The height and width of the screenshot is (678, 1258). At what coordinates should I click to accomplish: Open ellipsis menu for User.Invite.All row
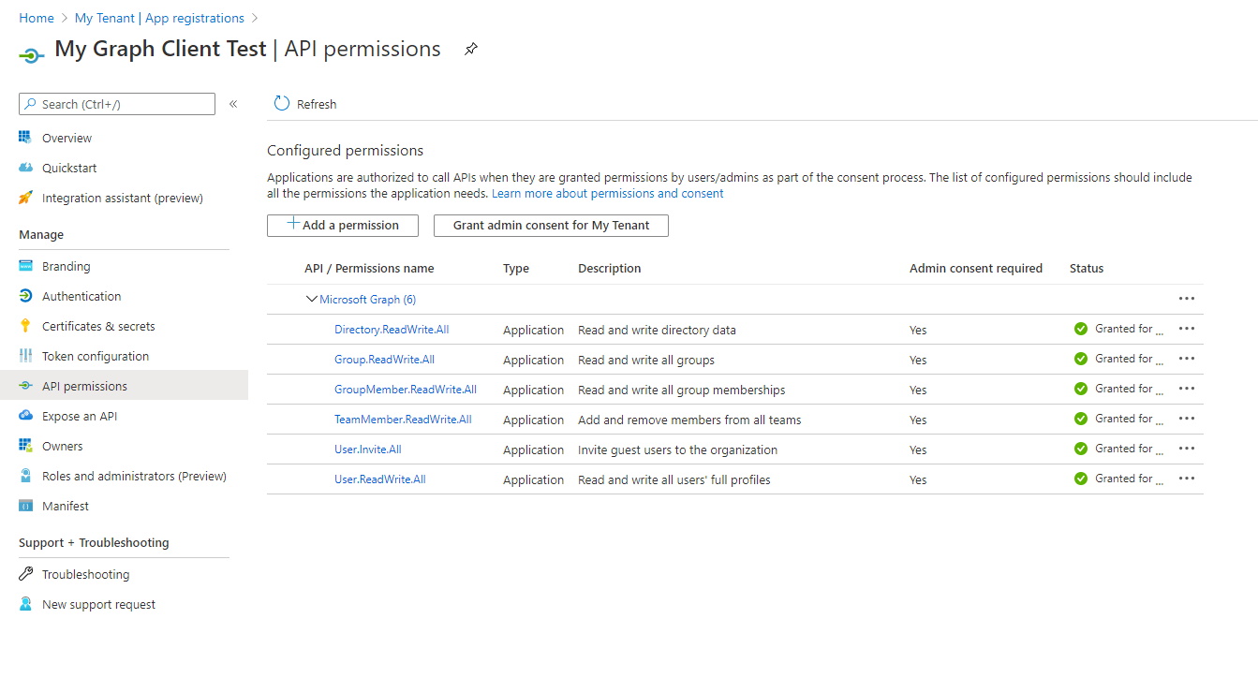(x=1187, y=449)
